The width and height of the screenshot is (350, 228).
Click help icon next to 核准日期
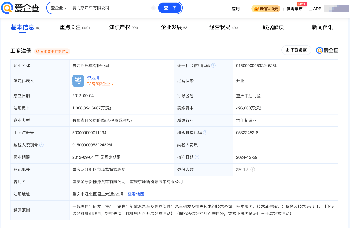(x=197, y=157)
